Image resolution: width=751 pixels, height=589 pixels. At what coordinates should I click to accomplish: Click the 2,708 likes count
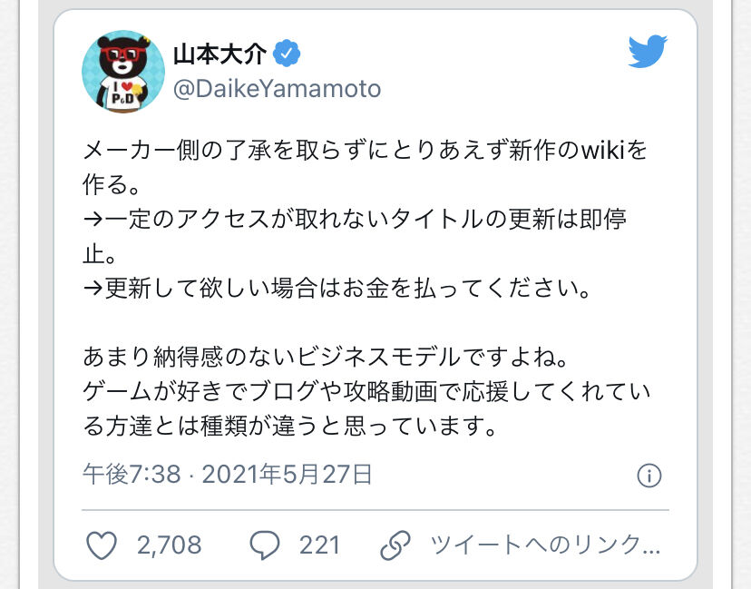[x=169, y=545]
